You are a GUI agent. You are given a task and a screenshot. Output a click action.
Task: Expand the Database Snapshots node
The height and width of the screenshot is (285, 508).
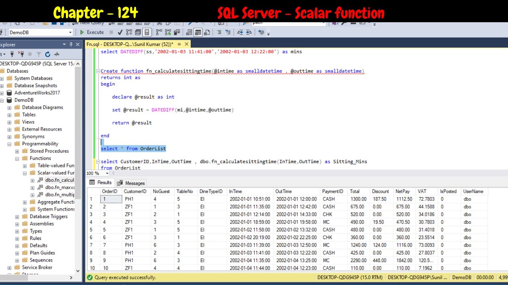coord(2,85)
